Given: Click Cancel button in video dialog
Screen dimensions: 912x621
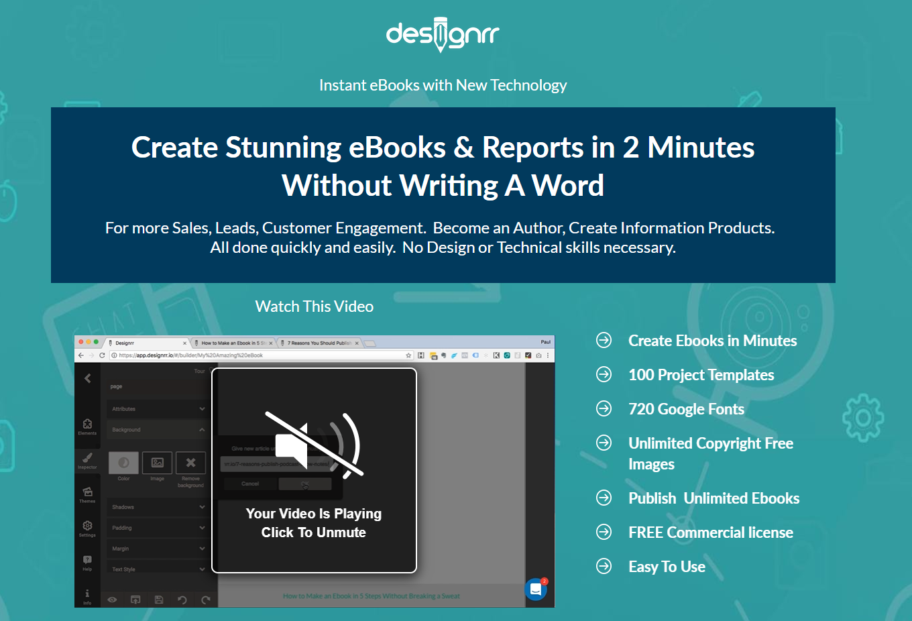Looking at the screenshot, I should point(250,484).
